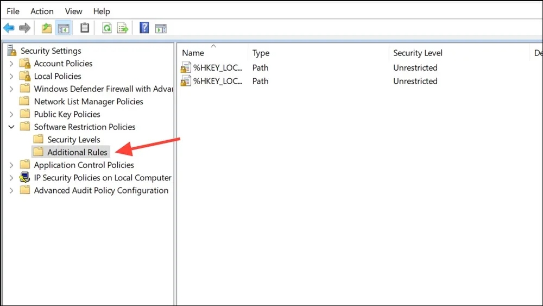543x306 pixels.
Task: Expand the Public Key Policies node
Action: (x=11, y=114)
